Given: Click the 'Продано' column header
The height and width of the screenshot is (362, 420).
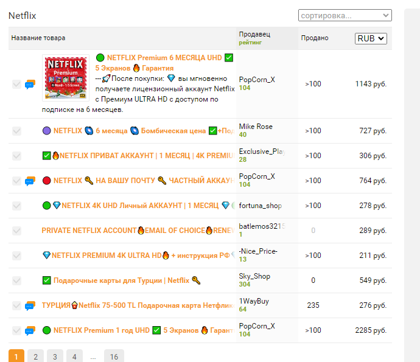Looking at the screenshot, I should [315, 38].
